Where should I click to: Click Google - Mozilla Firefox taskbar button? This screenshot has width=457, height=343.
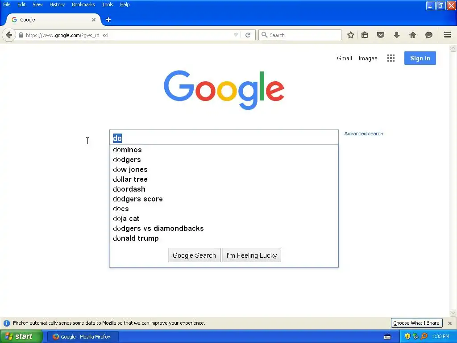coord(83,337)
